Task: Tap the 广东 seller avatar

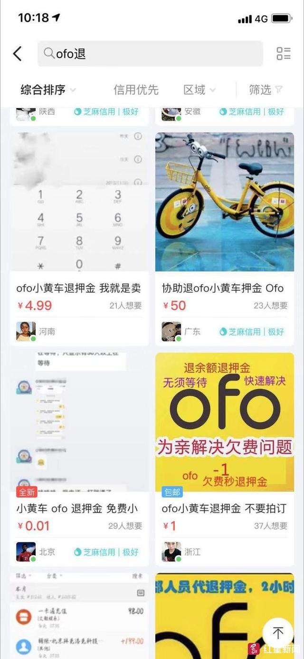Action: pyautogui.click(x=171, y=331)
